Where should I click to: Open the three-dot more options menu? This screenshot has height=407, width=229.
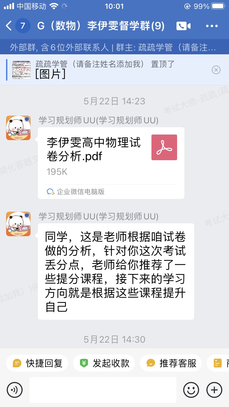[212, 26]
